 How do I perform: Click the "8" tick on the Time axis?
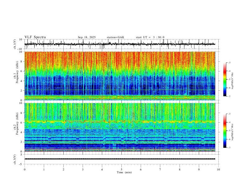point(180,170)
